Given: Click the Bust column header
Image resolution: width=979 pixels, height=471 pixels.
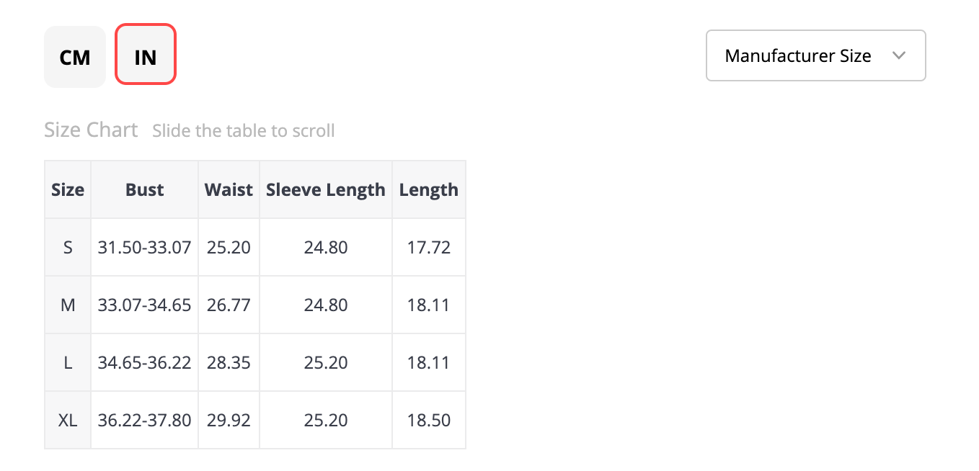Looking at the screenshot, I should click(144, 189).
